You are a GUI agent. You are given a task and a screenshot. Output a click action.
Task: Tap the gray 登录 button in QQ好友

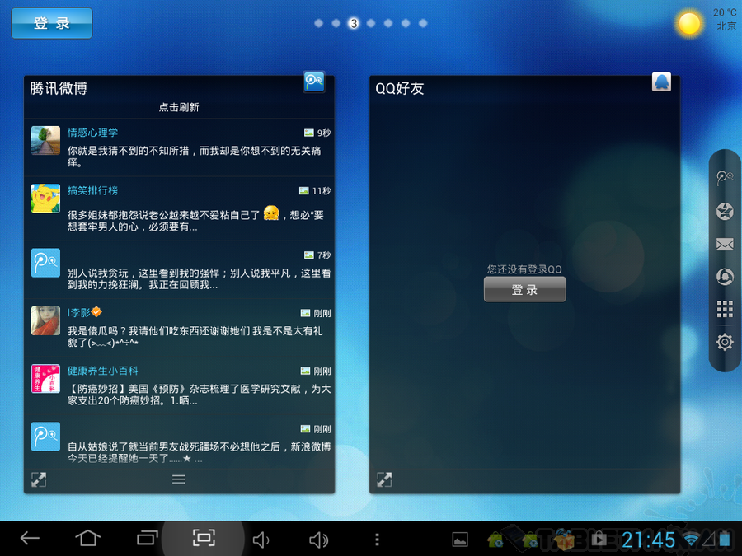(x=524, y=289)
